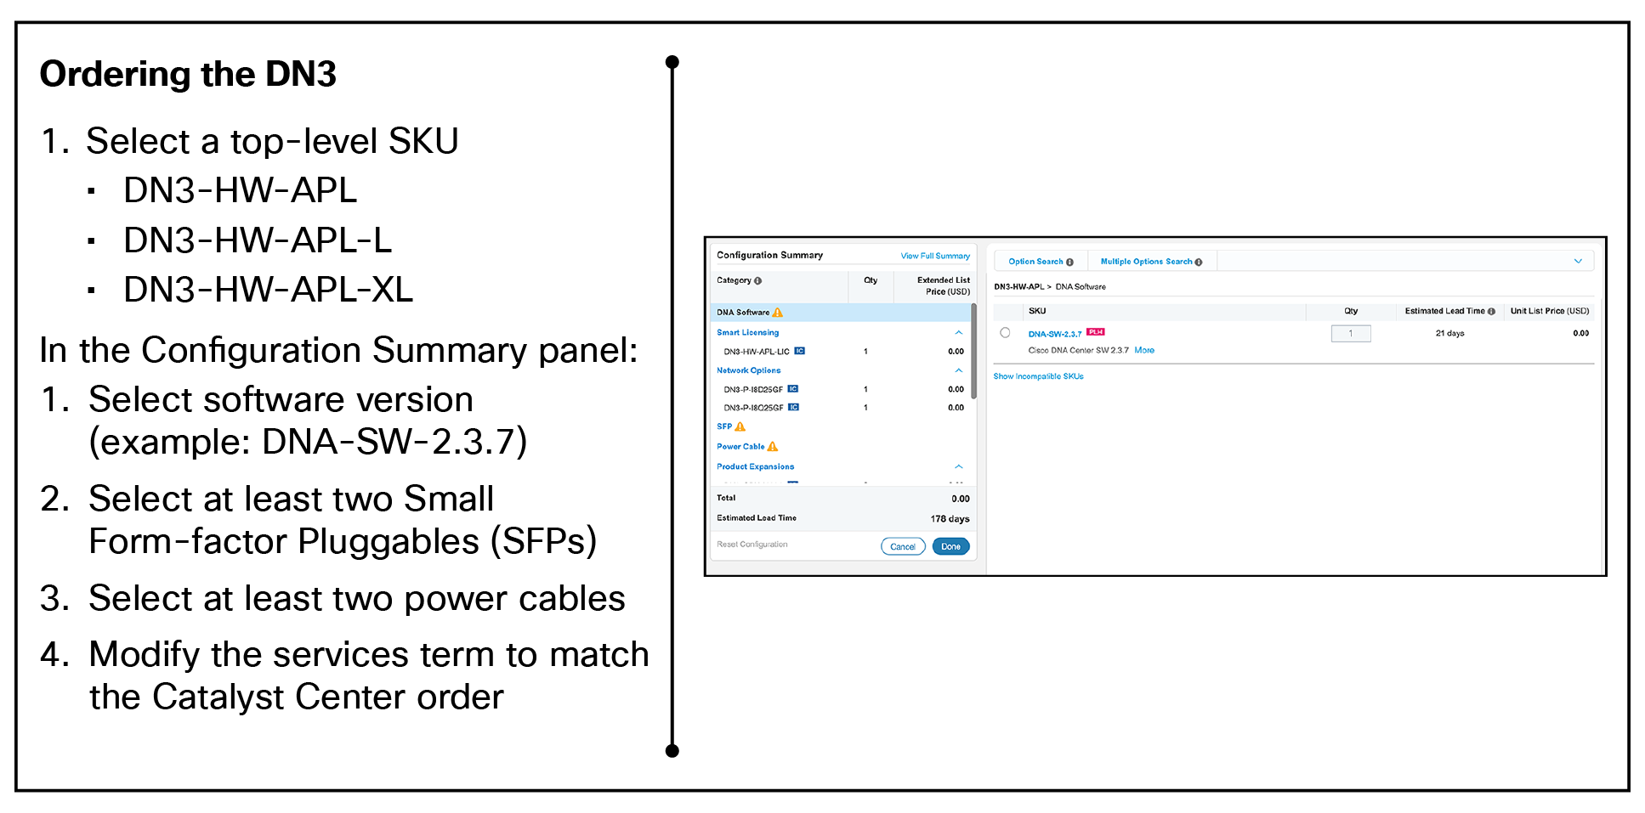The width and height of the screenshot is (1645, 813).
Task: Click the IC badge beside DN3-P-I8D25GF
Action: pos(792,389)
